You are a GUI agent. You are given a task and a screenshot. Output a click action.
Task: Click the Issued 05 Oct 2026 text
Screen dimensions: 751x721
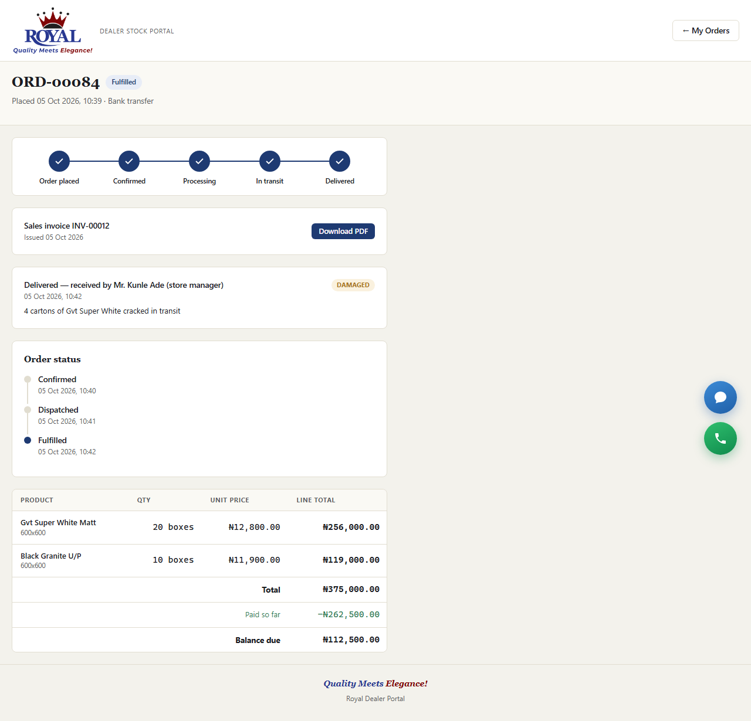click(53, 237)
